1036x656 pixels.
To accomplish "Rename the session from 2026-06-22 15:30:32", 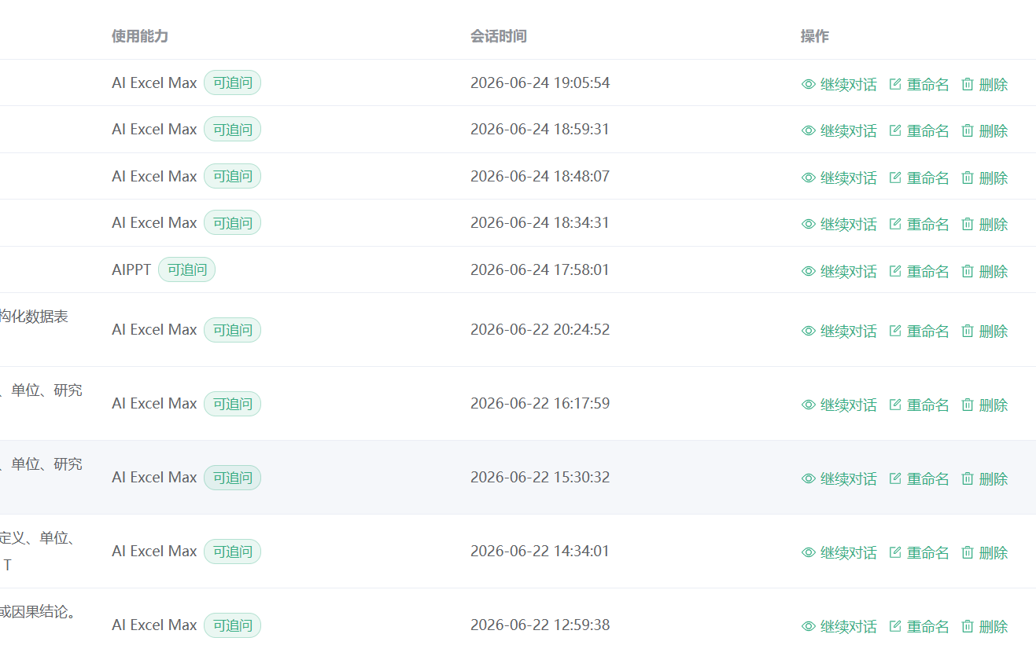I will pyautogui.click(x=919, y=478).
